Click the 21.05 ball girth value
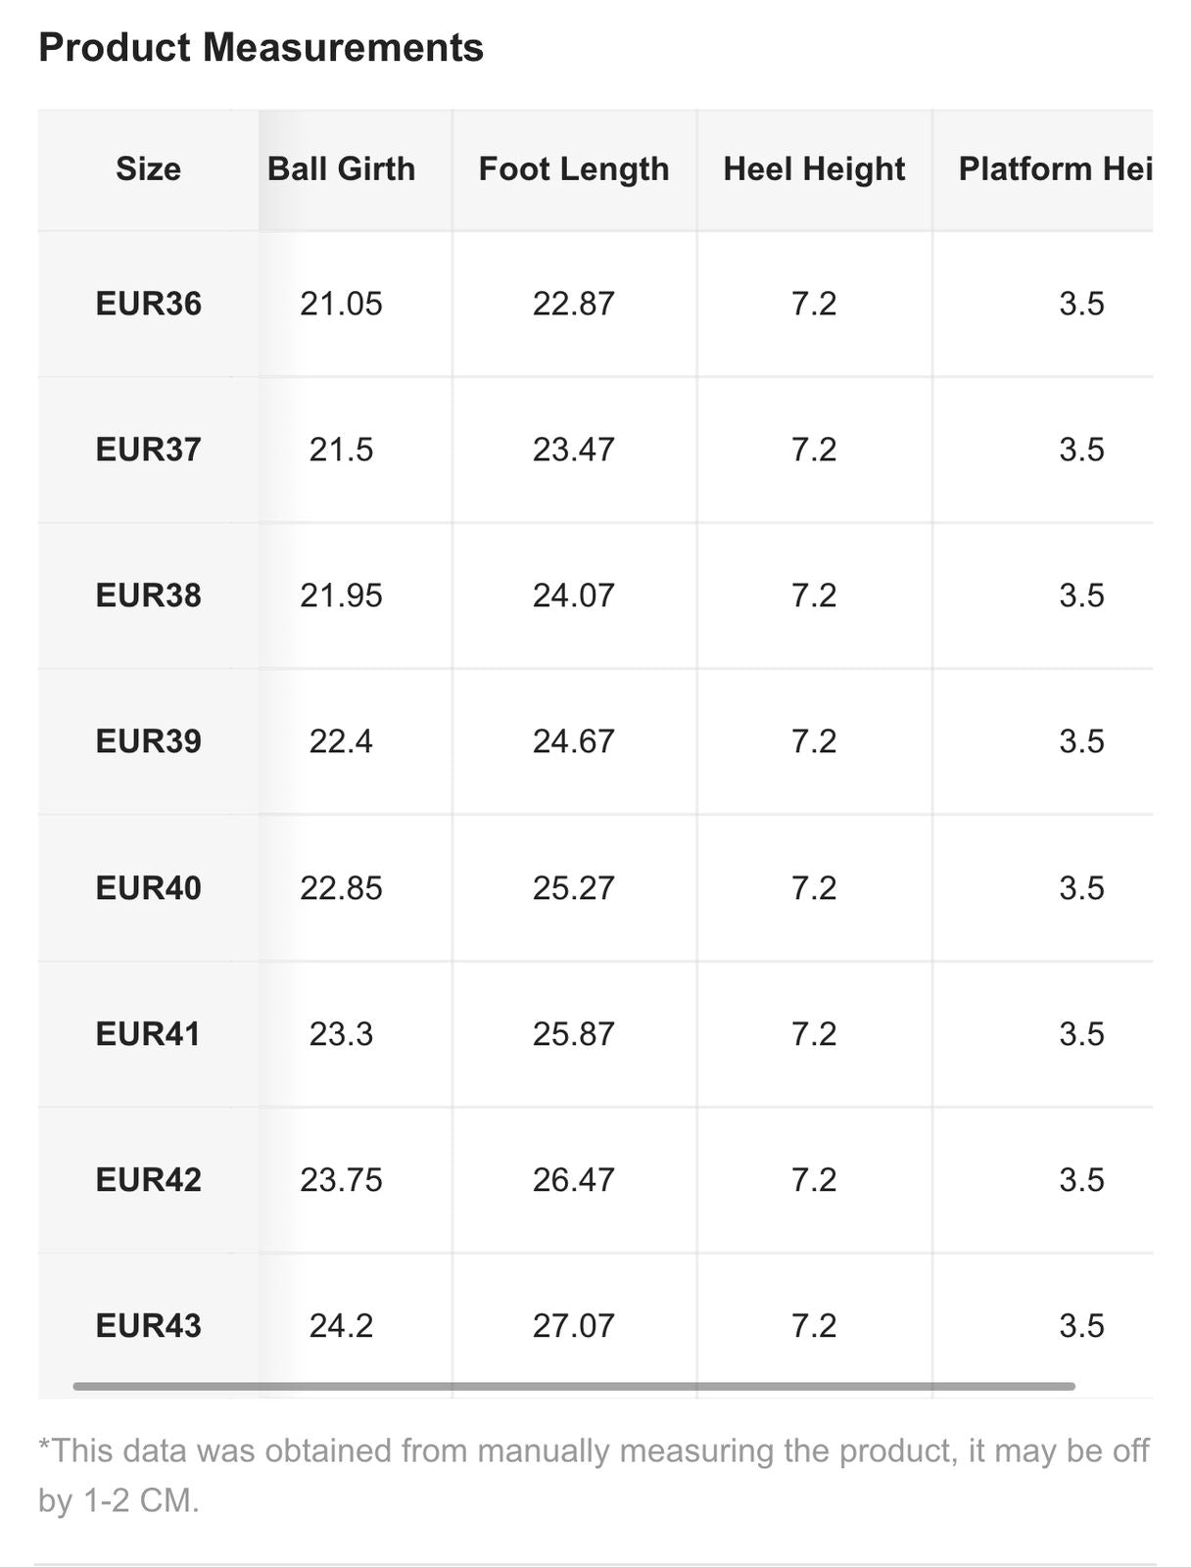 click(x=341, y=304)
